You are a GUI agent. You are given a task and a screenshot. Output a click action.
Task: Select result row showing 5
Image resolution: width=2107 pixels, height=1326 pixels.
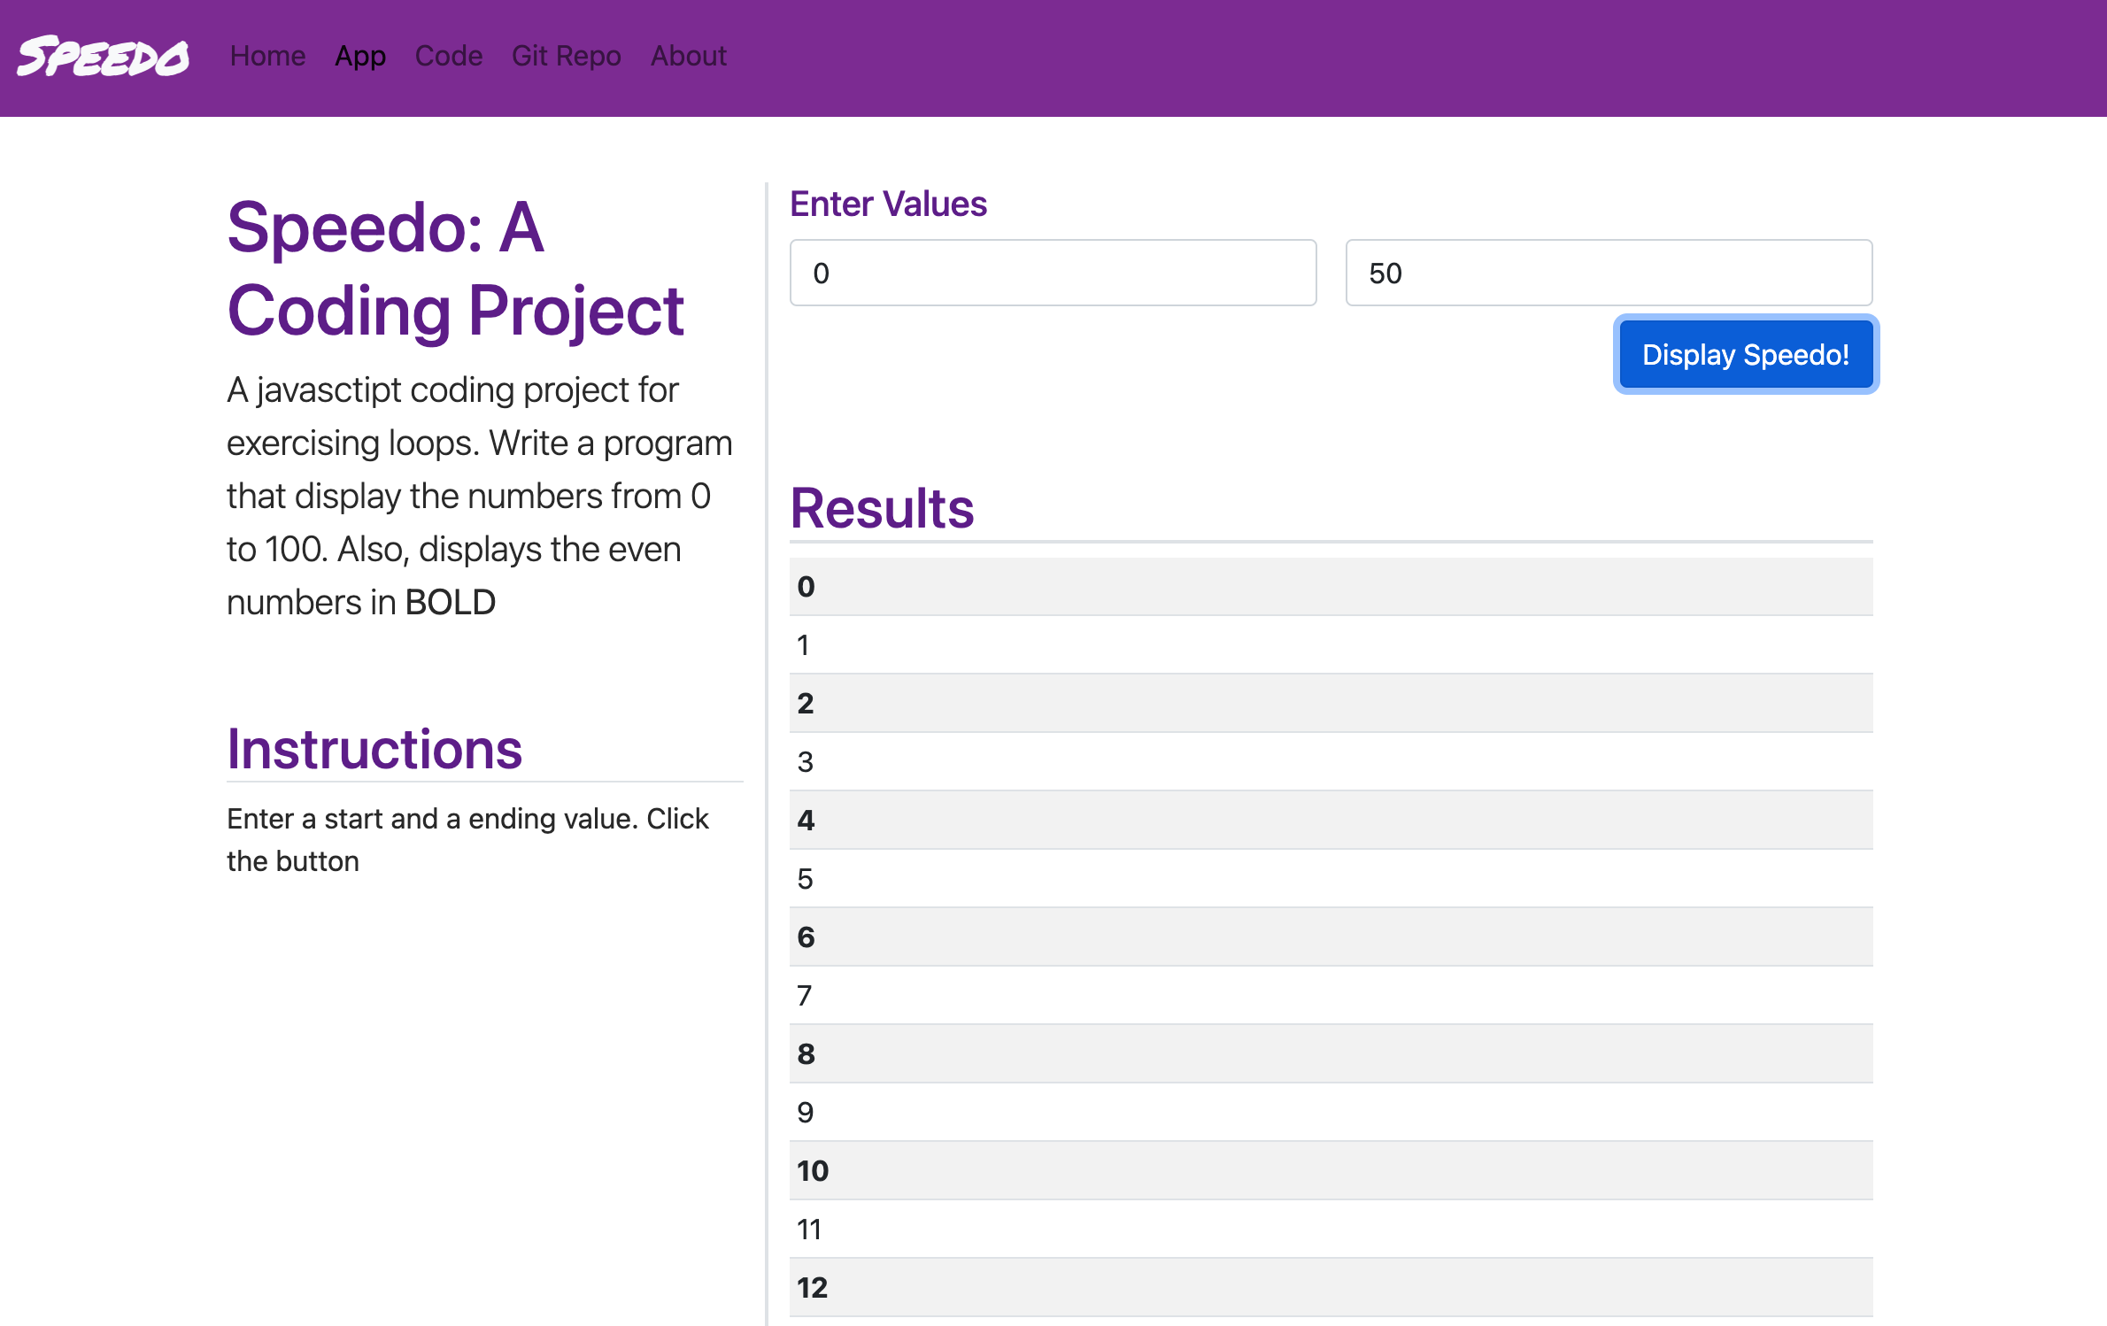(1331, 878)
